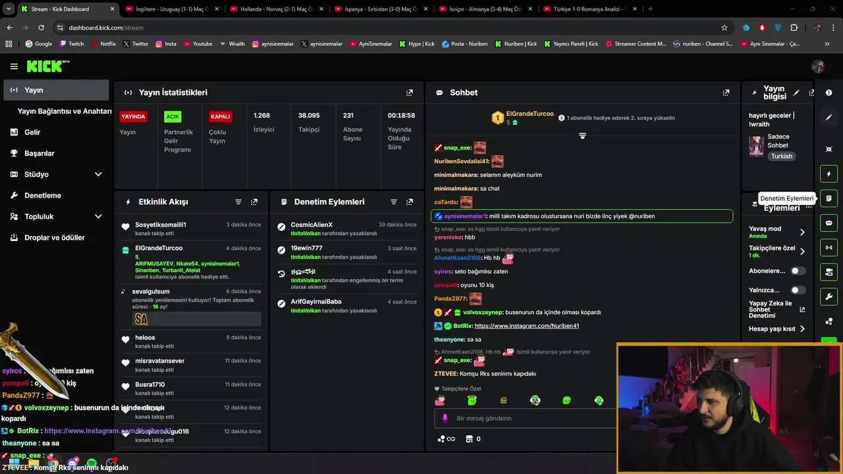Edit the Yayın bilgisi with the pencil icon
Viewport: 843px width, 474px height.
pyautogui.click(x=796, y=93)
